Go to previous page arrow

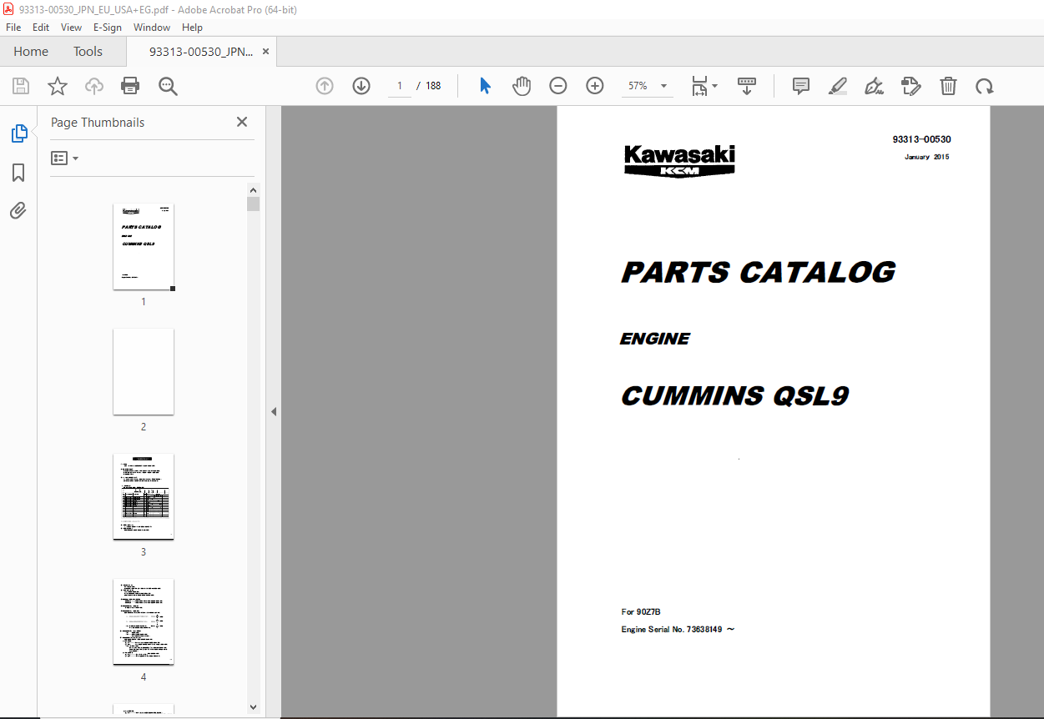325,86
